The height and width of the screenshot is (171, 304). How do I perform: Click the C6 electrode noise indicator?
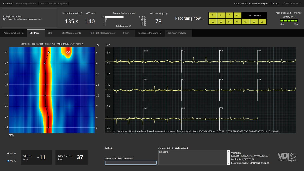(x=246, y=22)
